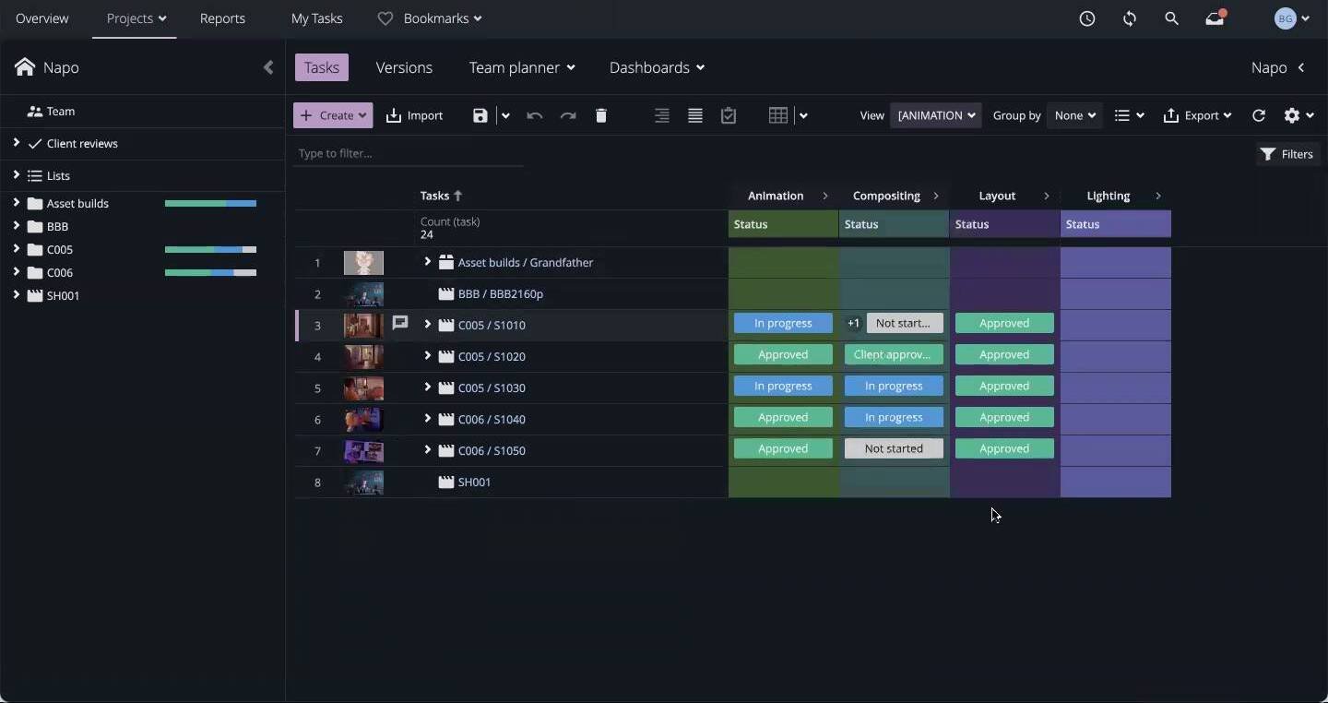Click the Napo home icon in sidebar

[25, 67]
